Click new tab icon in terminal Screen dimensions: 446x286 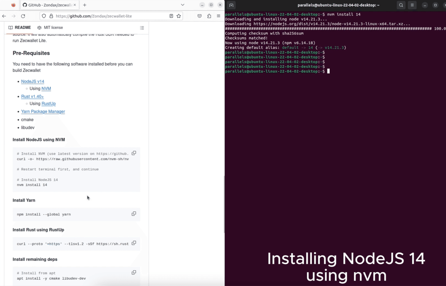[231, 5]
